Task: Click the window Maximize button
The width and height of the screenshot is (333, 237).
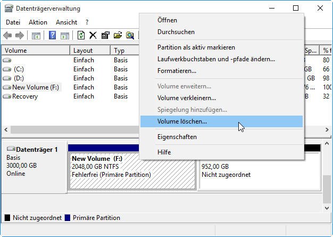Action: tap(296, 9)
